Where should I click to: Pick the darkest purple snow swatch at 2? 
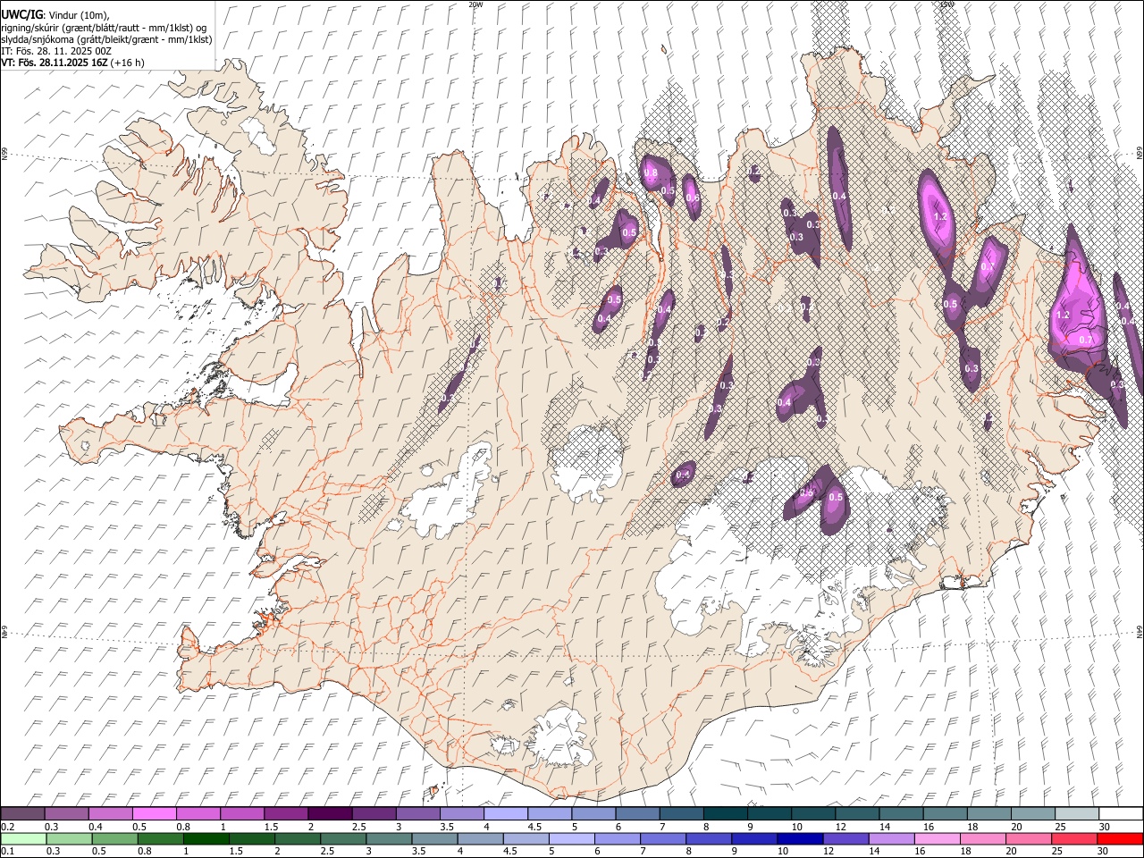[329, 813]
